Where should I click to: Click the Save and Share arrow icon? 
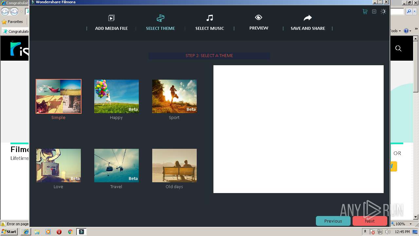point(308,18)
